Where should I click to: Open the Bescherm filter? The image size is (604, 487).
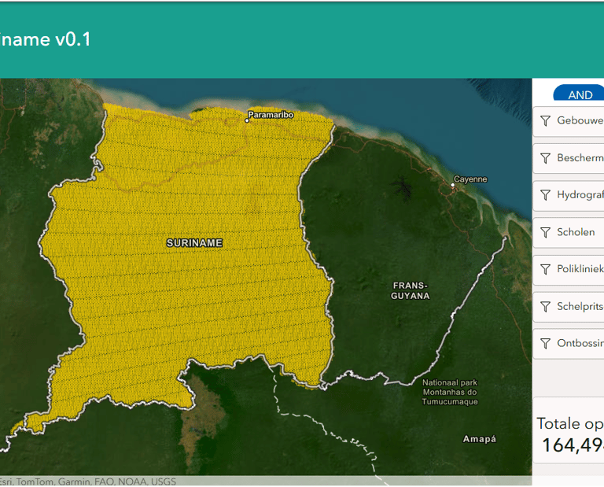pyautogui.click(x=569, y=158)
